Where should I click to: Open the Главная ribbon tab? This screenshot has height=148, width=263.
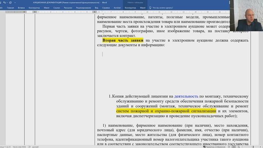coord(10,8)
